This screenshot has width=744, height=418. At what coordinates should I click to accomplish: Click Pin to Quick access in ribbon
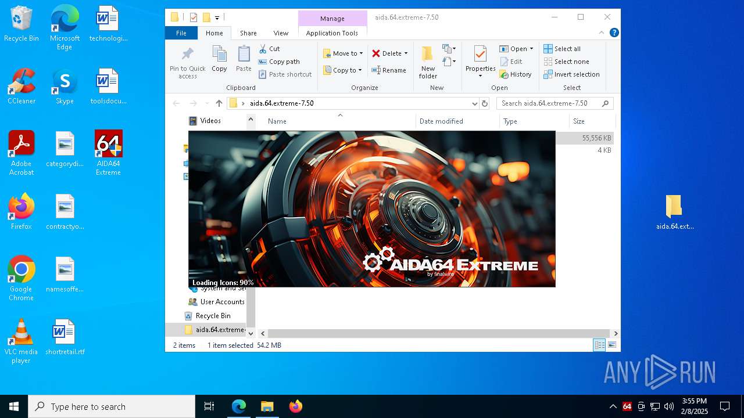pyautogui.click(x=187, y=63)
